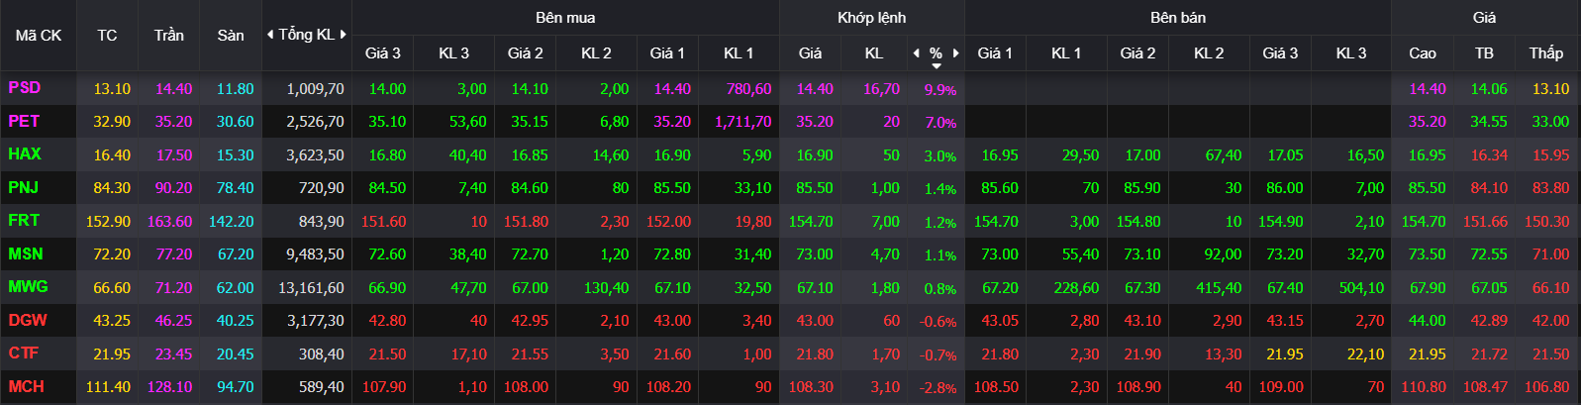Click PSD matched price 14.40
Screen dimensions: 1581x405
[815, 88]
